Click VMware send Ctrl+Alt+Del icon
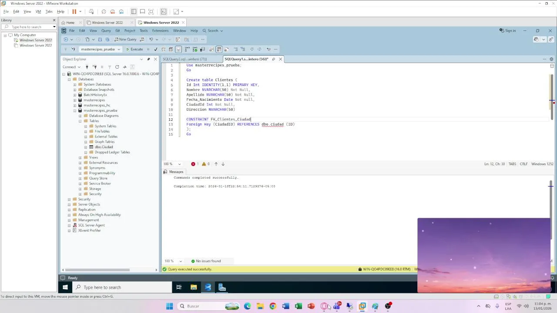This screenshot has height=313, width=557. pos(91,11)
